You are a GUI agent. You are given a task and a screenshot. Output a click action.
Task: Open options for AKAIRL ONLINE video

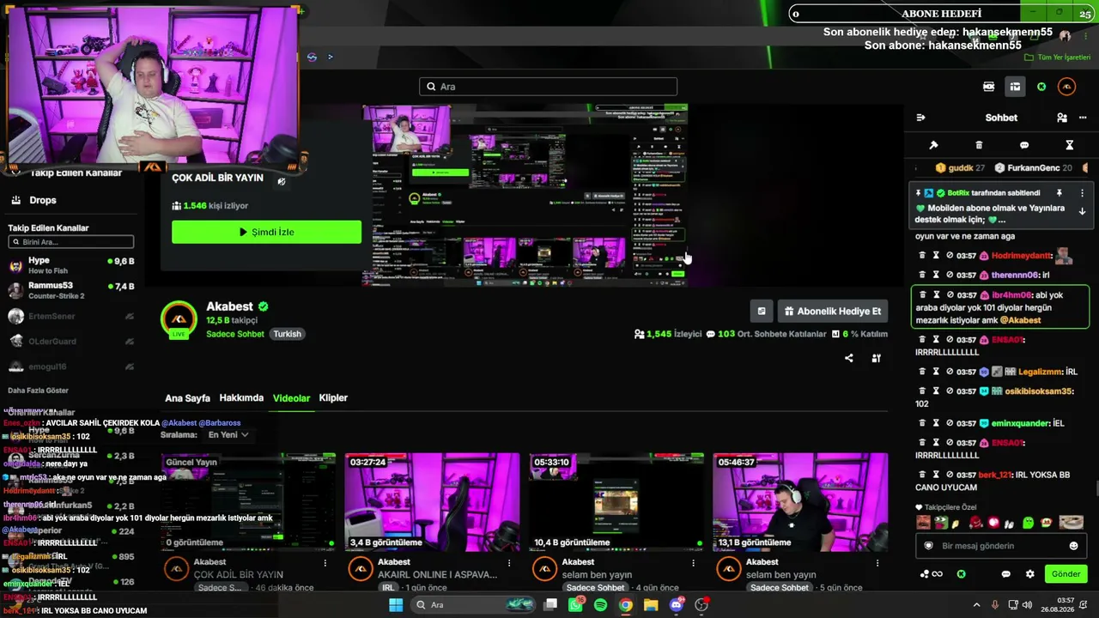coord(509,563)
